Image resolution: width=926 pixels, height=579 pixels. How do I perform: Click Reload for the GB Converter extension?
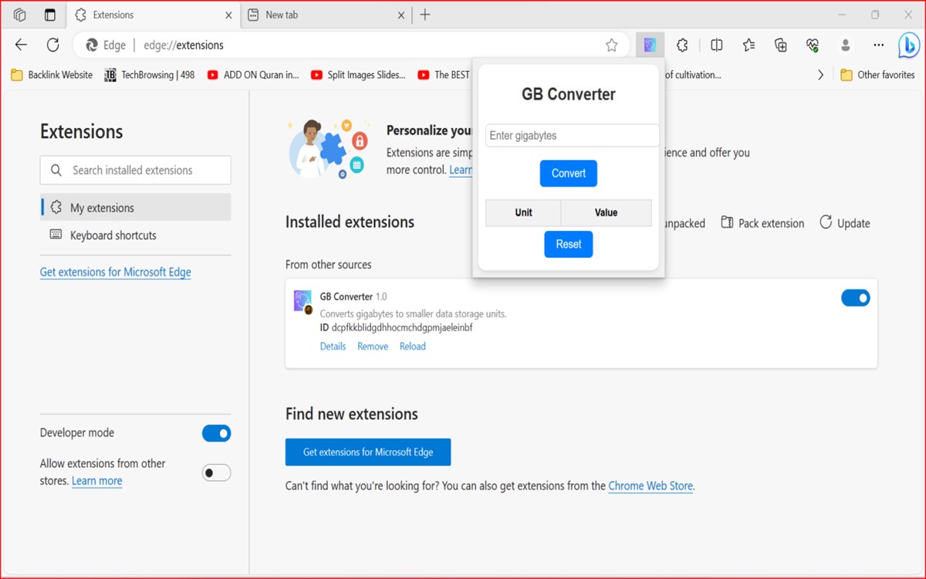(x=413, y=347)
